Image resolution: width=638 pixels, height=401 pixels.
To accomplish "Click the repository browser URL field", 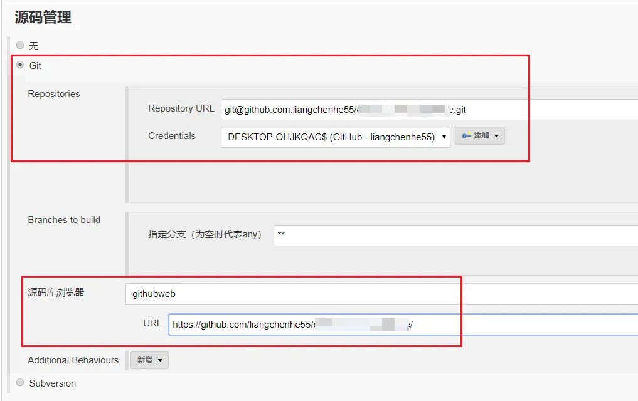I will point(403,324).
